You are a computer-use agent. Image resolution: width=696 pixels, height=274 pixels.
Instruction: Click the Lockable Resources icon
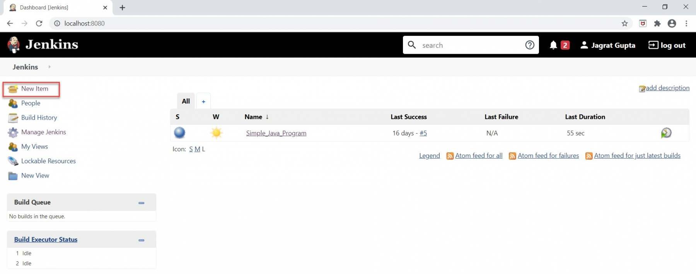[13, 161]
